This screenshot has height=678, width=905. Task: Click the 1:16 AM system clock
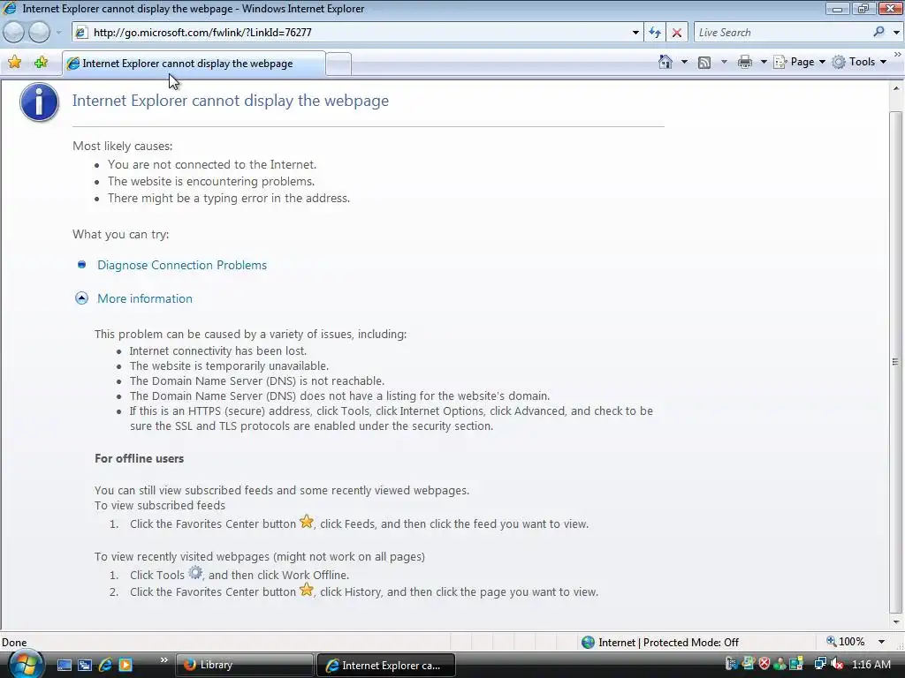(871, 664)
